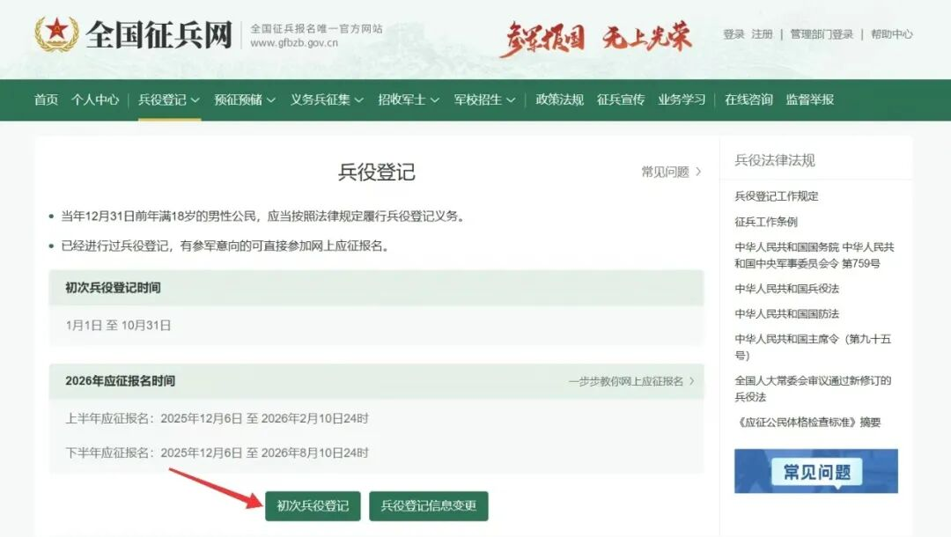Screen dimensions: 951x537
Task: Click the 初次兵役登记 button
Action: pyautogui.click(x=313, y=505)
